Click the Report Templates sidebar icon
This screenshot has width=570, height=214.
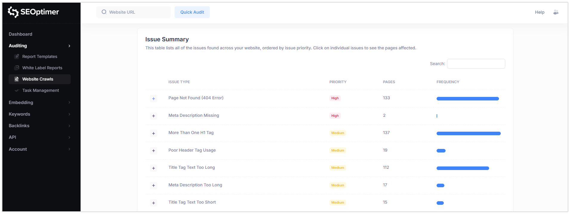pyautogui.click(x=17, y=56)
